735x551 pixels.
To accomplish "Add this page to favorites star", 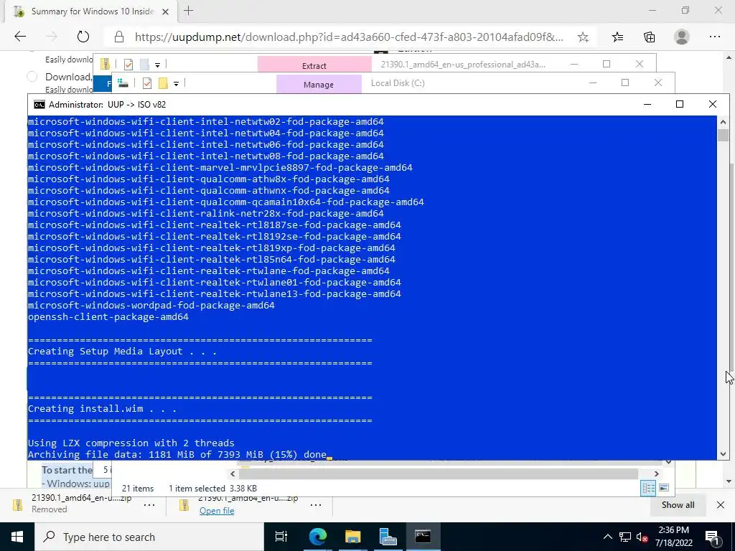I will (x=583, y=37).
